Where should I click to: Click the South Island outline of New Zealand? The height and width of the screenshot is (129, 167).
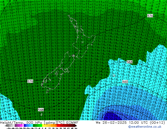(57, 76)
